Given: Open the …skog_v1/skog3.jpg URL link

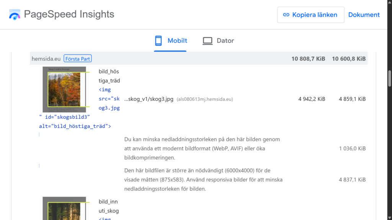Looking at the screenshot, I should [149, 99].
